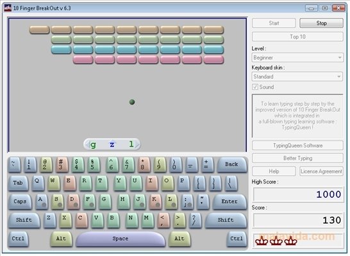Click the Score field showing 130

[x=299, y=221]
